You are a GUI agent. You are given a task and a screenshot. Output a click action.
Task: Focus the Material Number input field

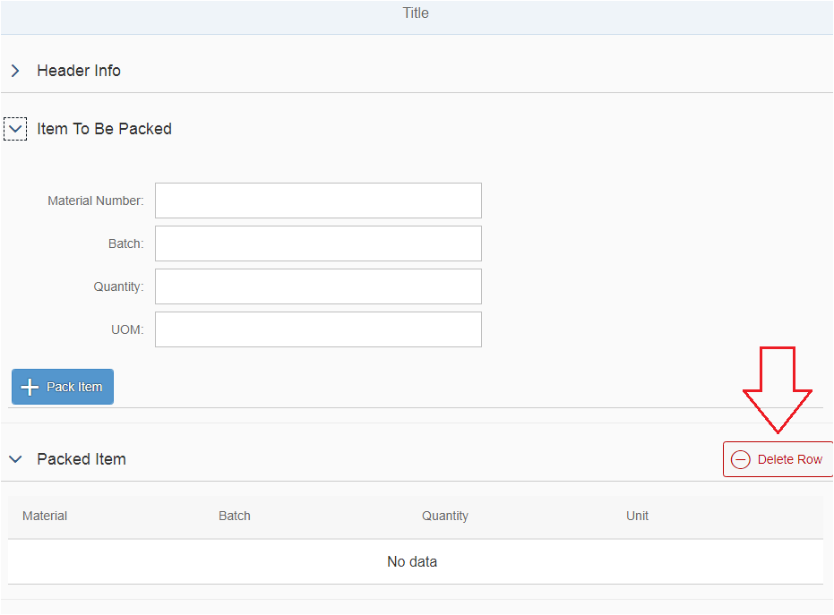coord(318,201)
